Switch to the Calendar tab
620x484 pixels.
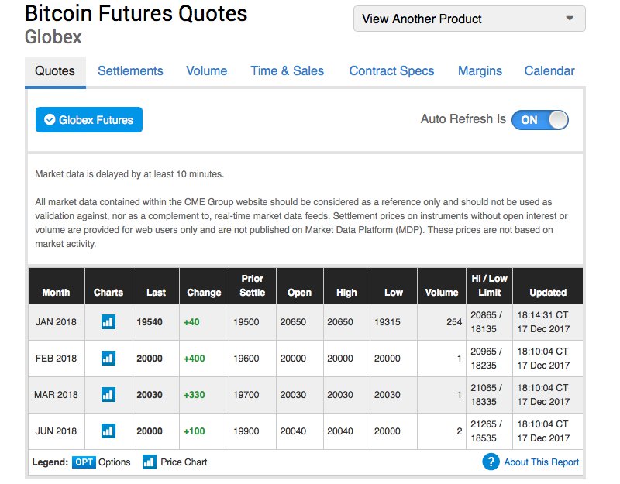pyautogui.click(x=549, y=71)
